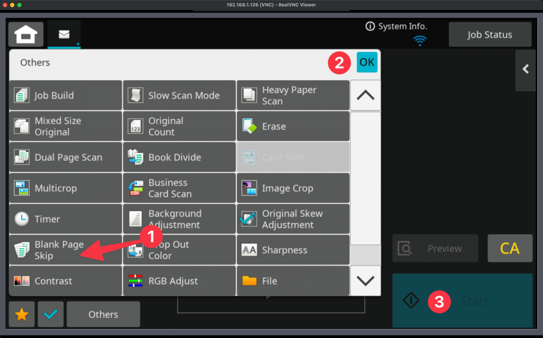Toggle the blue checkmark button
This screenshot has height=338, width=543.
[51, 314]
